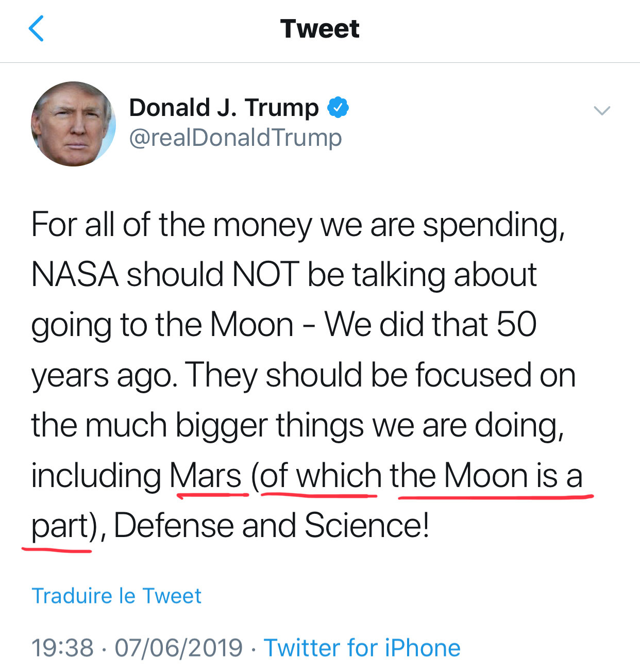Viewport: 640px width, 670px height.
Task: Tap the blue back arrow
Action: (36, 28)
